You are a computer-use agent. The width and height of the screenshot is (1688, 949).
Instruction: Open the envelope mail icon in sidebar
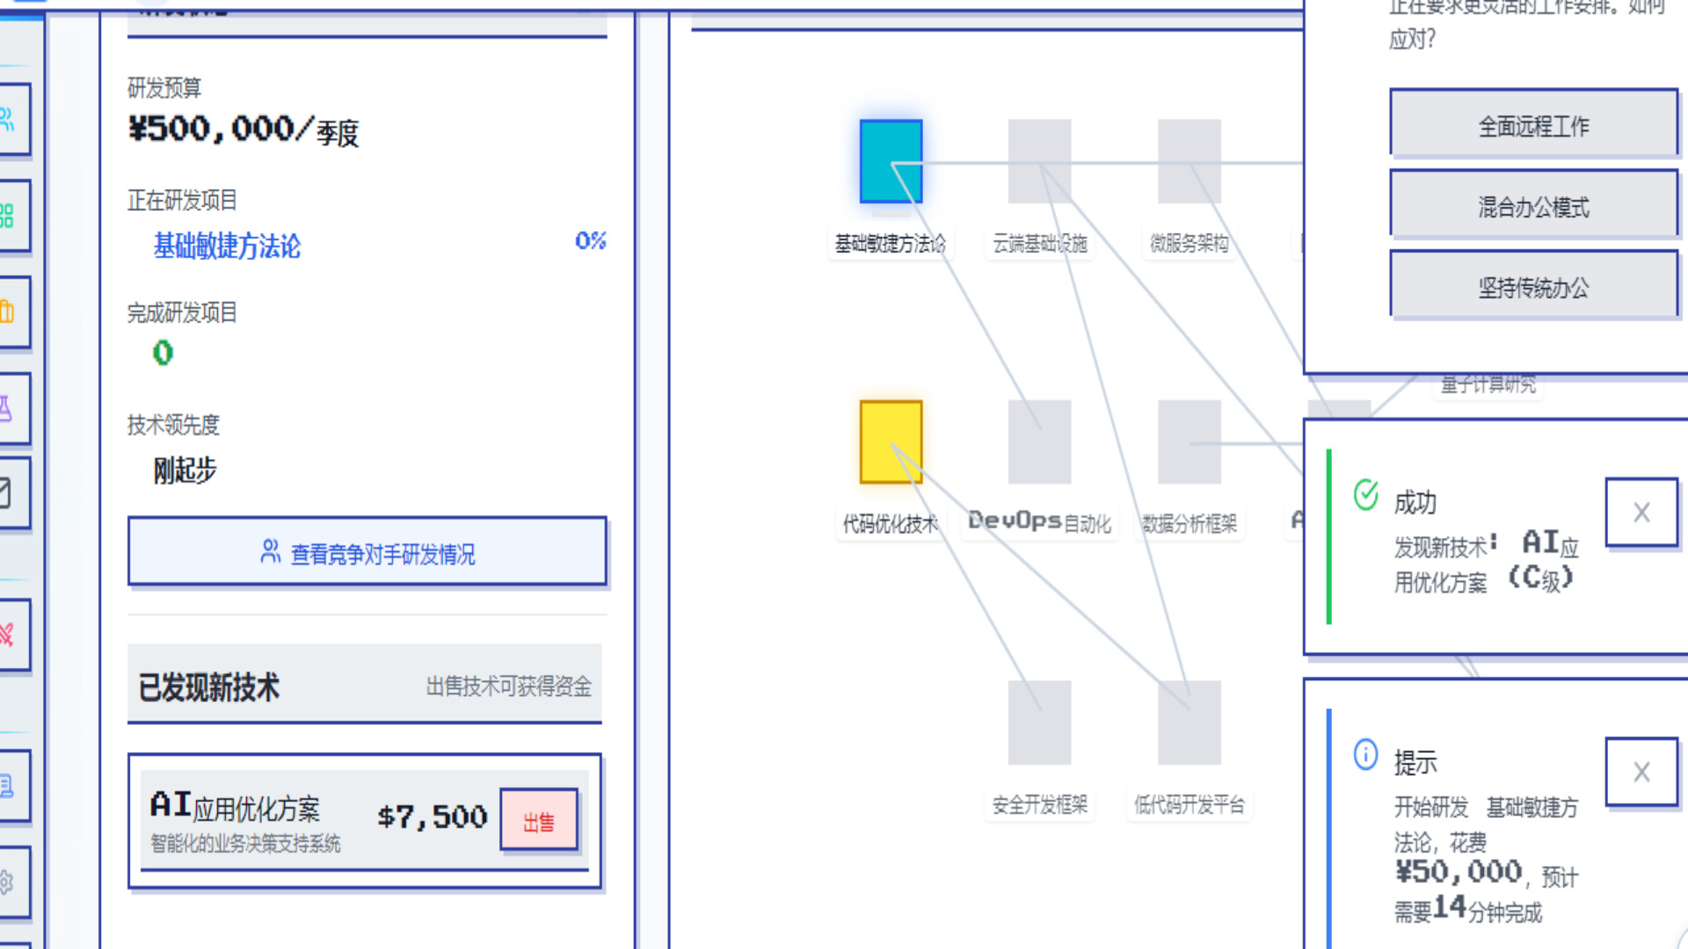[x=9, y=493]
